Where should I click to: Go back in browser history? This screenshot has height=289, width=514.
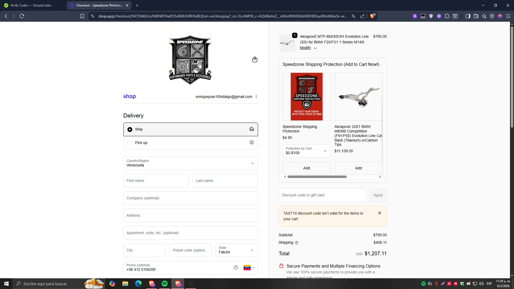click(6, 16)
